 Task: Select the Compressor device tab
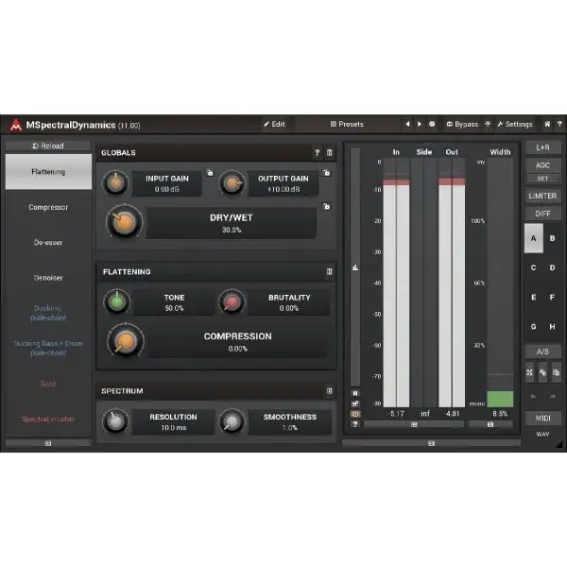[48, 206]
